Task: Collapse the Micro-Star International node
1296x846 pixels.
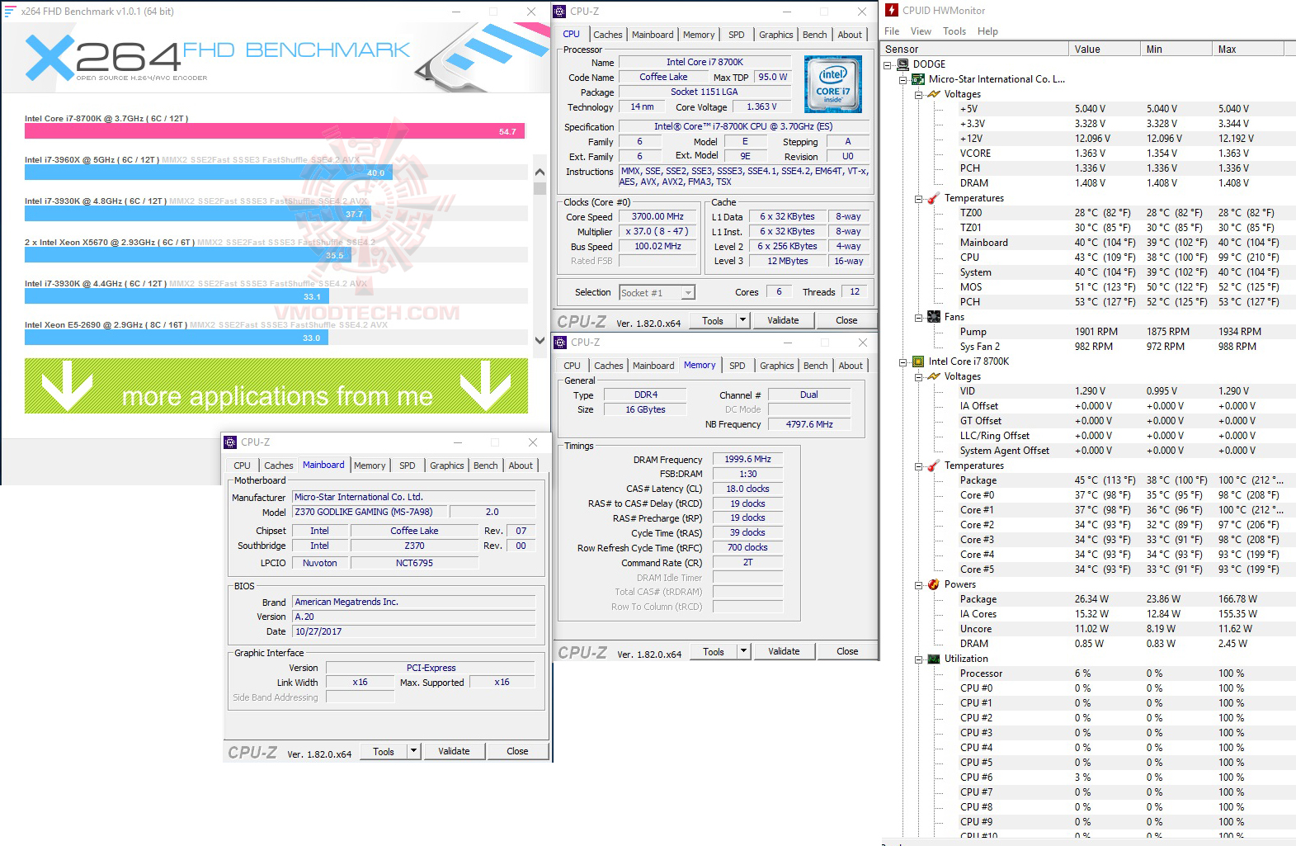Action: pos(903,79)
